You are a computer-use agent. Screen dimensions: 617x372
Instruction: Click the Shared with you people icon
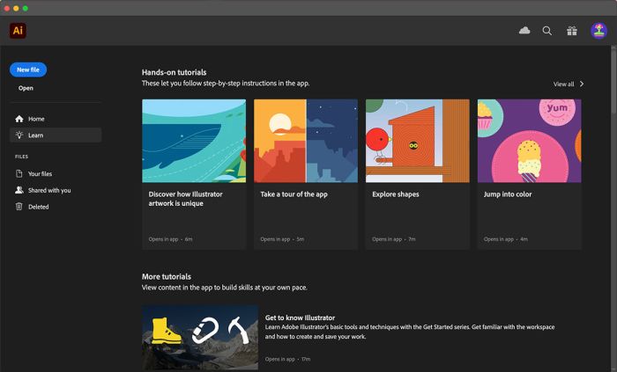(19, 190)
